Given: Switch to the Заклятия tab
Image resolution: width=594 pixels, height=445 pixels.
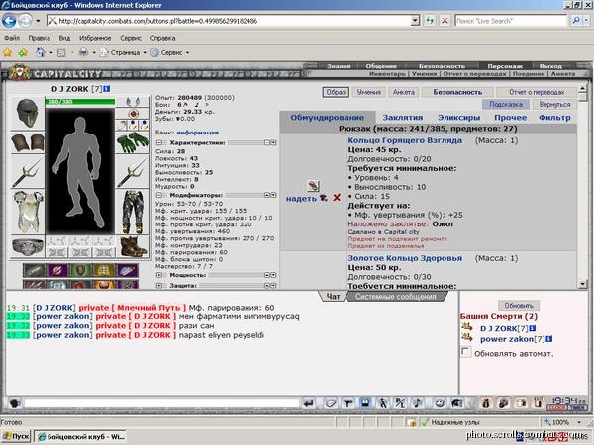Looking at the screenshot, I should [403, 118].
